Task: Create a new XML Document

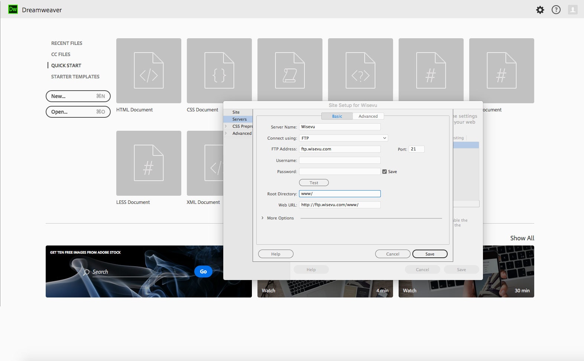Action: coord(205,163)
